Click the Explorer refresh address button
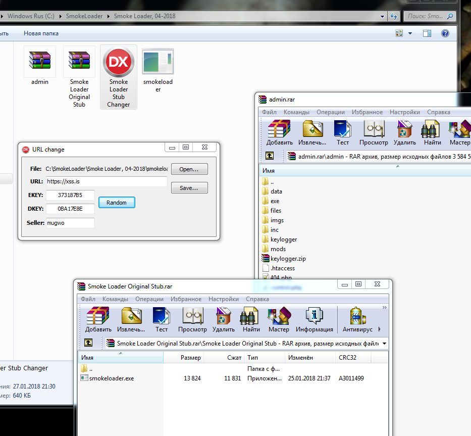This screenshot has width=471, height=436. (x=393, y=16)
